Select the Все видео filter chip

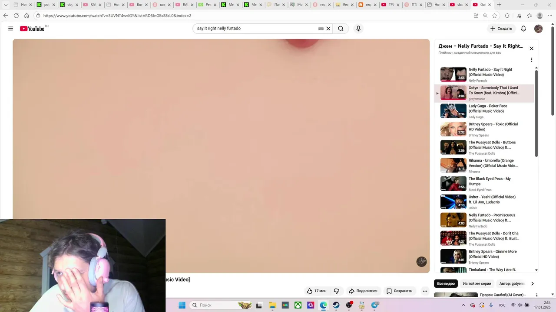[446, 283]
